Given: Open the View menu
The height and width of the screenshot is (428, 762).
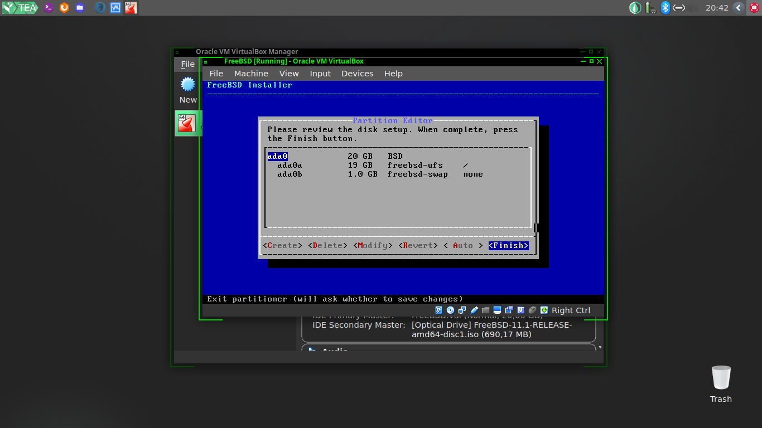Looking at the screenshot, I should pos(289,74).
